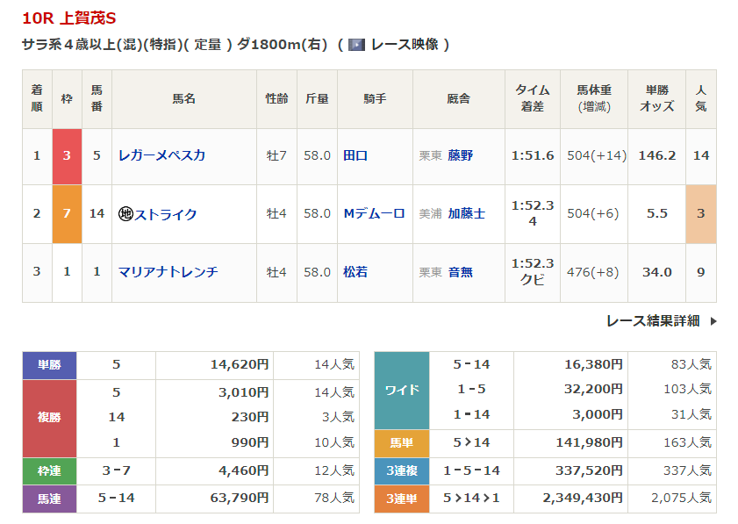738x524 pixels.
Task: Click the 地 circle icon beside ストライク
Action: [125, 214]
